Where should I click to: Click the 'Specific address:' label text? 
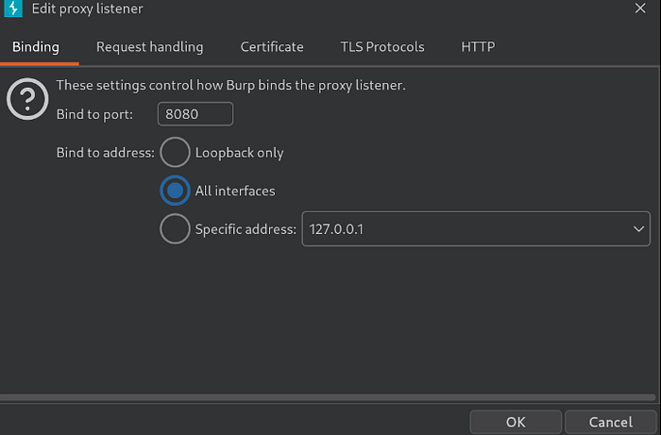pyautogui.click(x=246, y=229)
